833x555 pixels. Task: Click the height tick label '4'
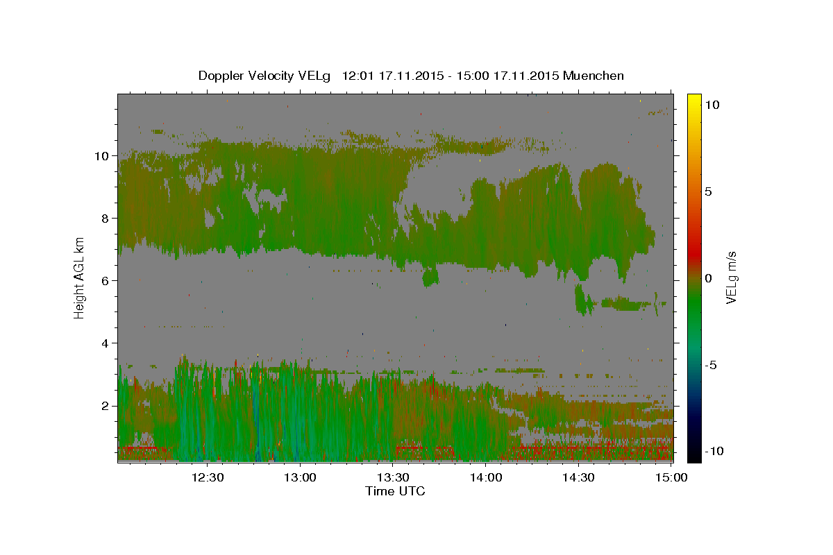pos(105,343)
